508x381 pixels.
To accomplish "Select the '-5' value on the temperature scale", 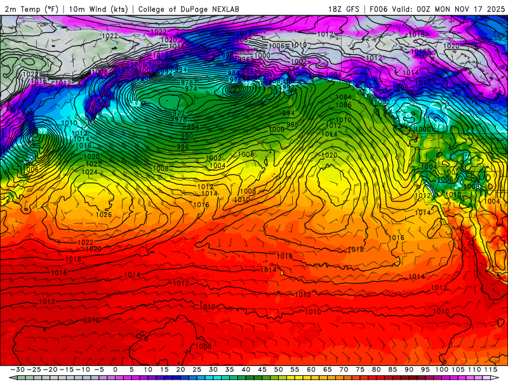I will (x=99, y=370).
